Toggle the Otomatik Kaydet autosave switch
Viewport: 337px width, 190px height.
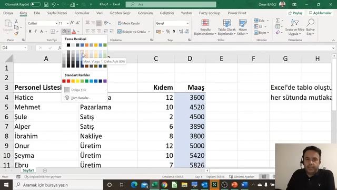(x=35, y=4)
